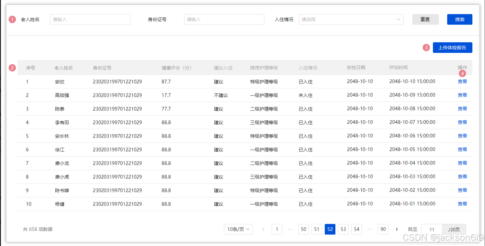485x246 pixels.
Task: Click the 重置 button
Action: pos(425,19)
